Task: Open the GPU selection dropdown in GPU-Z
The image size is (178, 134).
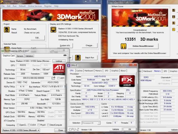Action: (x=21, y=130)
